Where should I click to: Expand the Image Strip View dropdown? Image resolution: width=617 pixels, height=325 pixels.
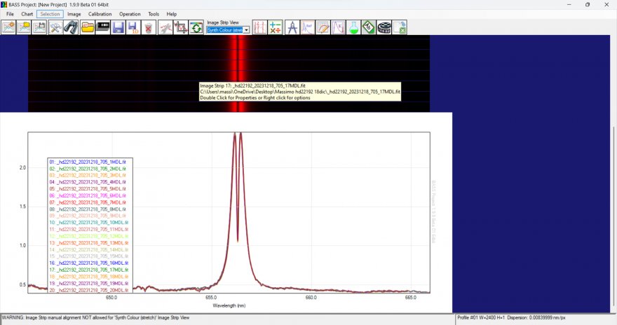[246, 30]
